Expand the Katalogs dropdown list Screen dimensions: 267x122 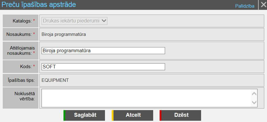(x=74, y=20)
